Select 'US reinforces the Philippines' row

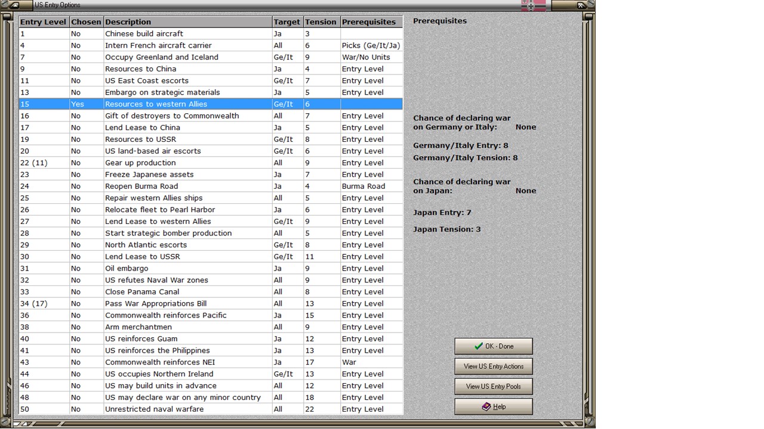coord(211,350)
